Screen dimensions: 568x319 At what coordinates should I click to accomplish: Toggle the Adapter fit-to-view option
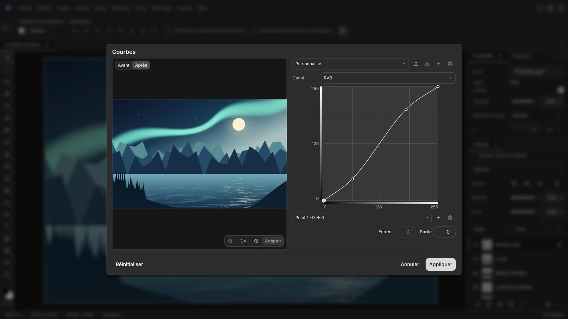(273, 241)
